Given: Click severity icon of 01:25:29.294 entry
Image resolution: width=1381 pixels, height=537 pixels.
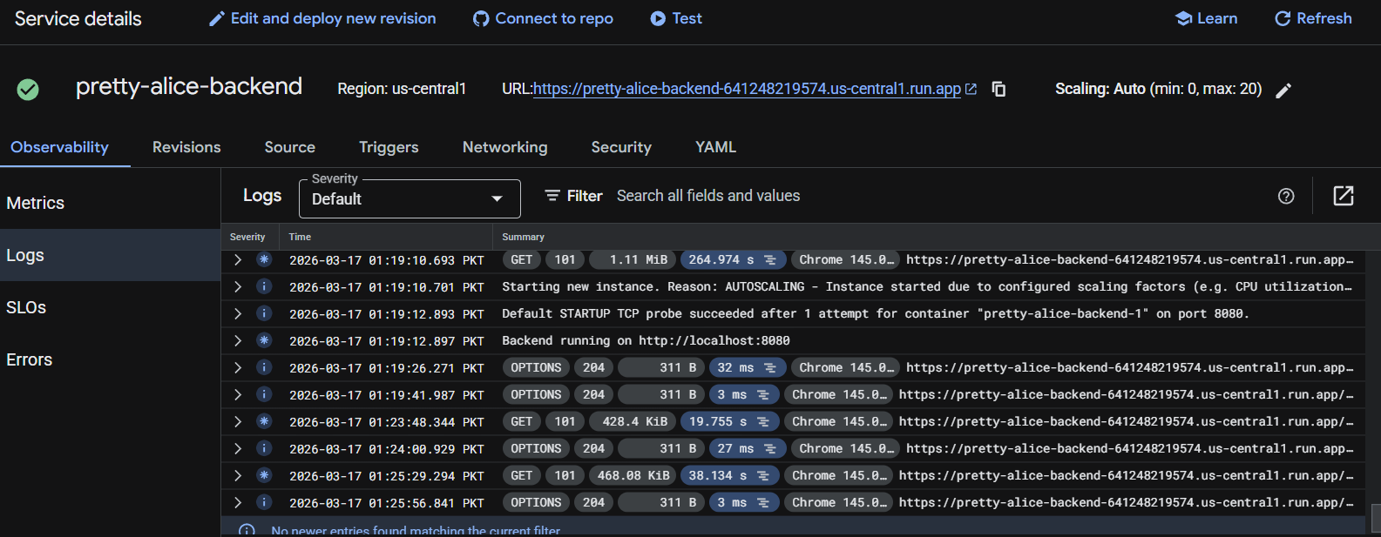Looking at the screenshot, I should (x=264, y=475).
